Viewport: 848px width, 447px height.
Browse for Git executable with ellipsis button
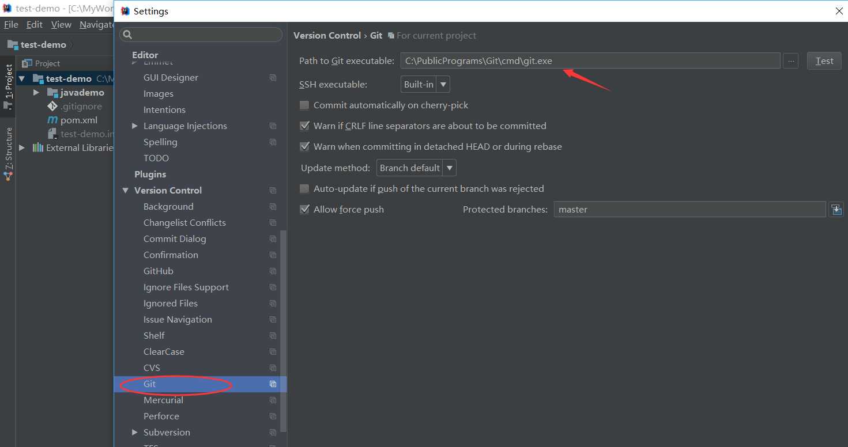pyautogui.click(x=791, y=61)
